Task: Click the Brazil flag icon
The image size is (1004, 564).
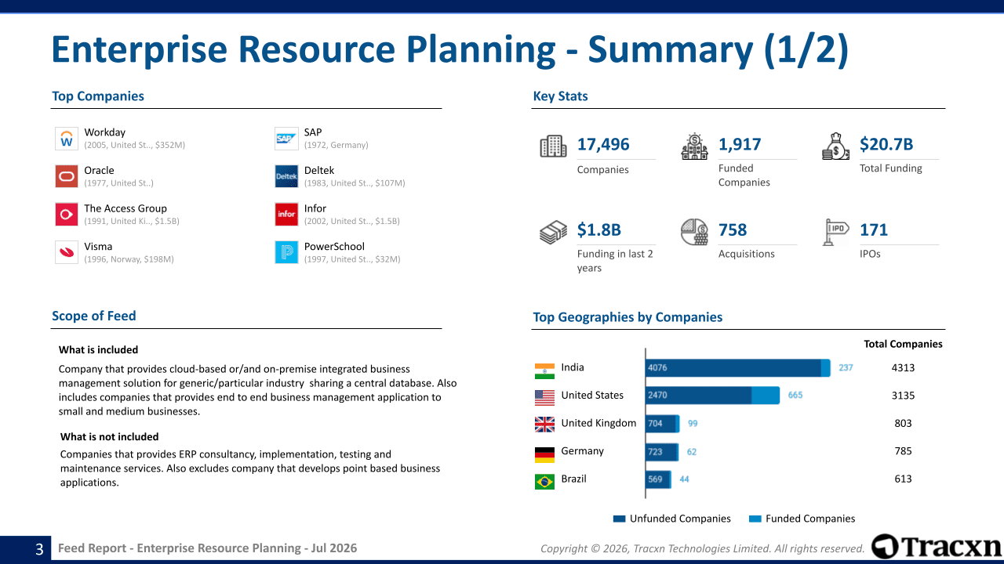Action: pyautogui.click(x=544, y=482)
